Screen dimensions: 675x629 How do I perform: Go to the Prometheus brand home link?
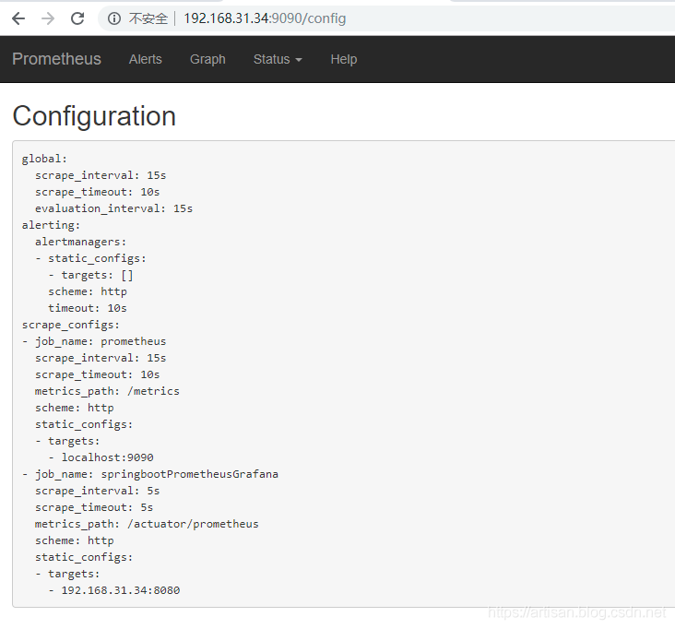[56, 59]
